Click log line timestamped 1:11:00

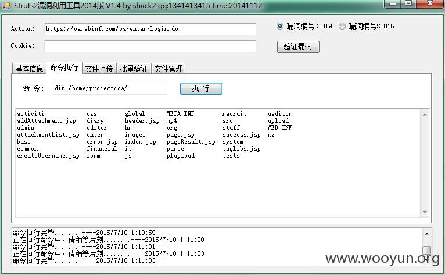pyautogui.click(x=109, y=240)
